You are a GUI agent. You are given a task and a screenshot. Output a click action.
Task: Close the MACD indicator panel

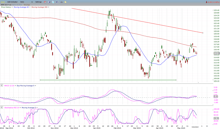(2, 85)
